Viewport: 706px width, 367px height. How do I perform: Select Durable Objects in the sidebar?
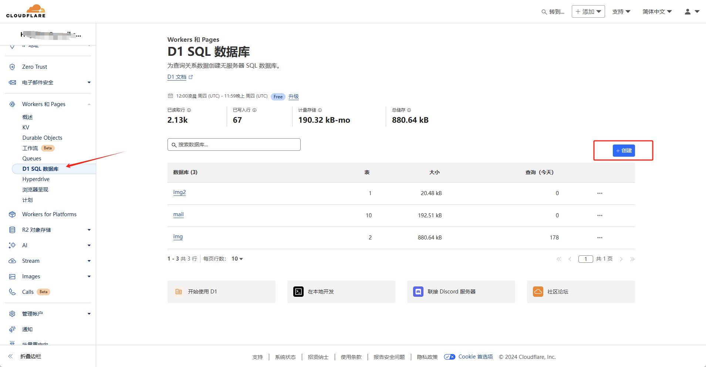click(x=43, y=138)
